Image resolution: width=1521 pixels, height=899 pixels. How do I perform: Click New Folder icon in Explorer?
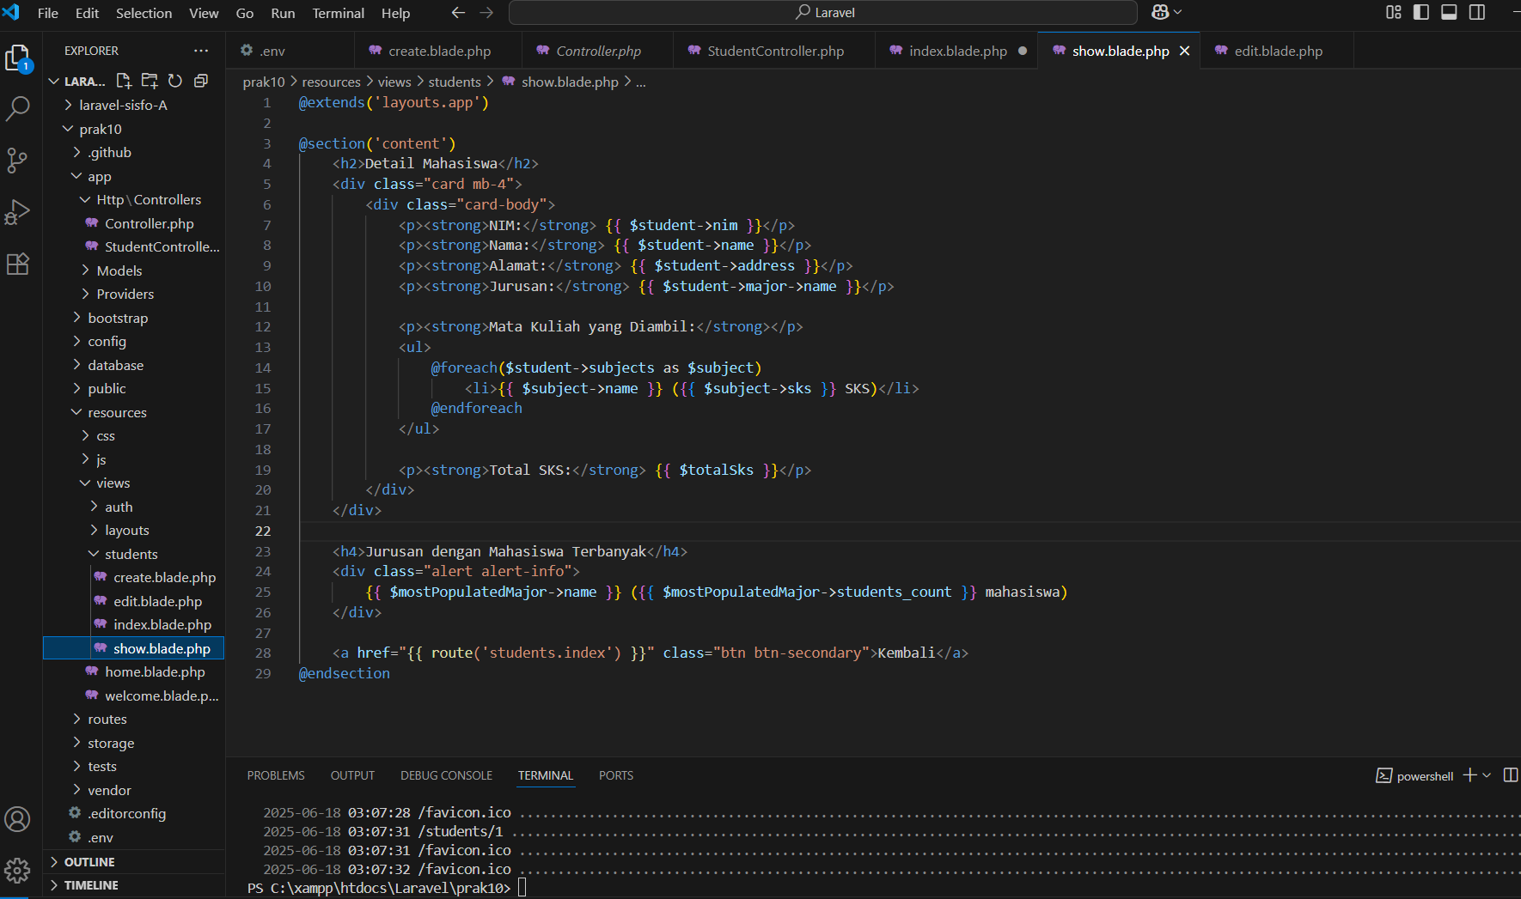coord(150,81)
